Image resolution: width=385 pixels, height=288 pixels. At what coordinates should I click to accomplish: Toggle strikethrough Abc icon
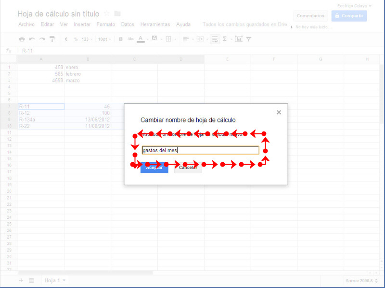coord(130,39)
